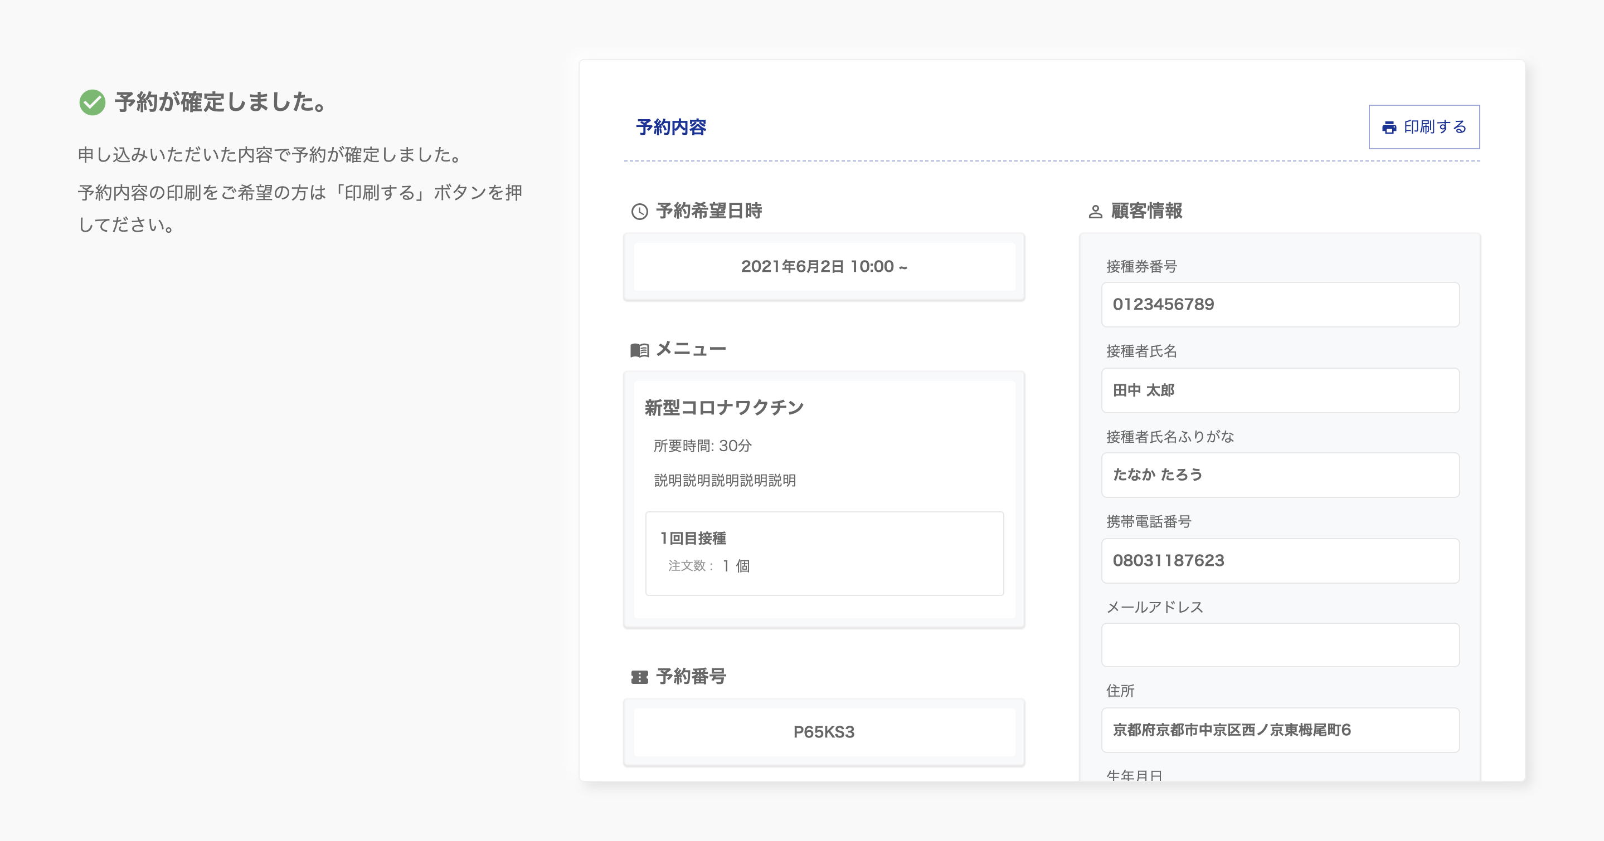Click the 接種券番号 field showing 0123456789
The height and width of the screenshot is (841, 1604).
click(1280, 305)
